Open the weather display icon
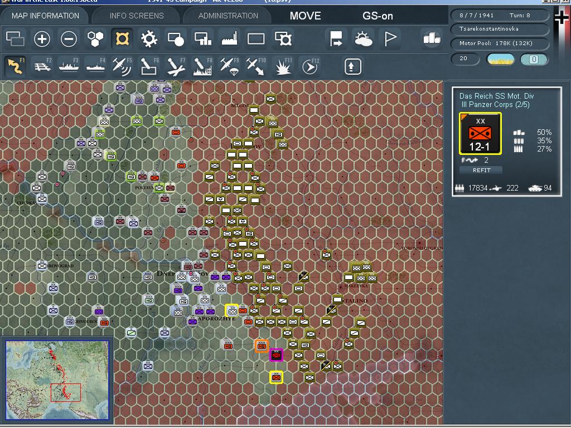 tap(363, 38)
